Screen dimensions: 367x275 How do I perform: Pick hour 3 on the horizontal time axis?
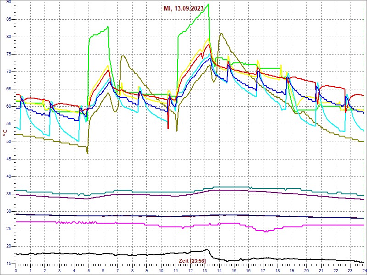click(x=60, y=270)
